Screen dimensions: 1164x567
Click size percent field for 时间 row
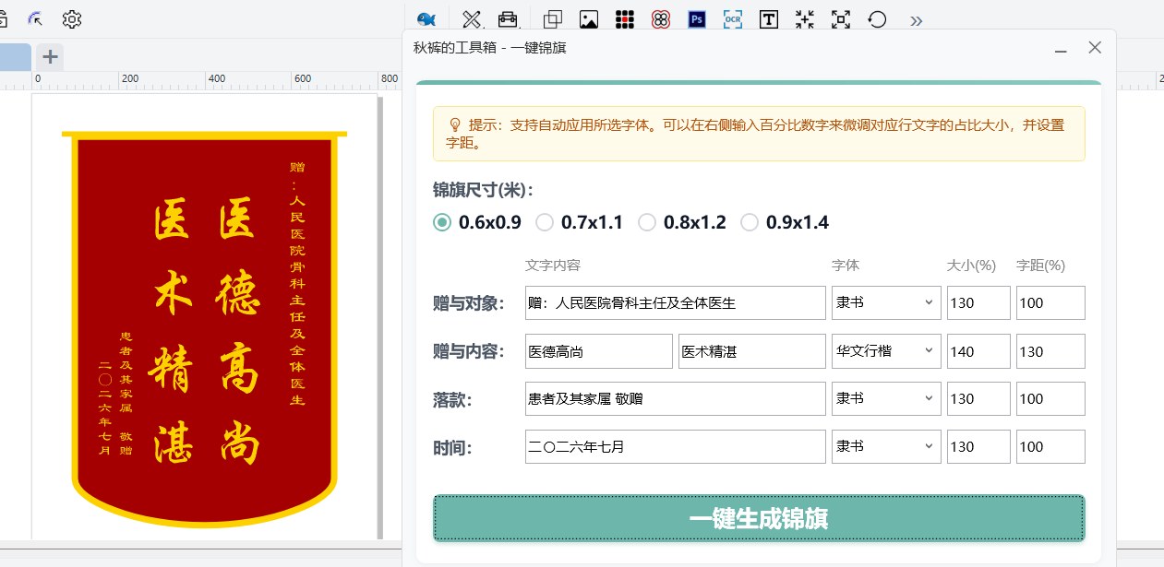pos(978,446)
